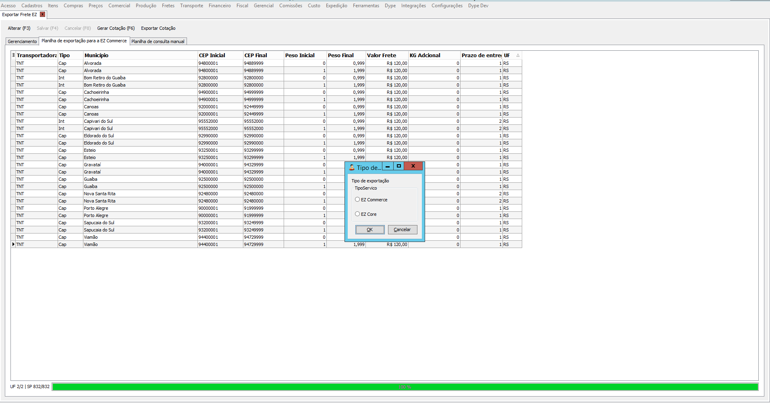This screenshot has width=770, height=403.
Task: Sort by Transportadora column header
Action: click(x=37, y=55)
